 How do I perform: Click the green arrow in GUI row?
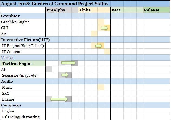click(x=104, y=28)
